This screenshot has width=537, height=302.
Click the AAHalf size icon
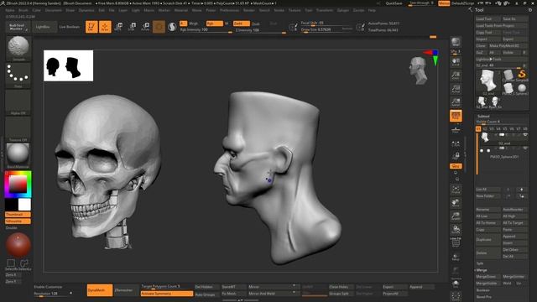pos(456,102)
